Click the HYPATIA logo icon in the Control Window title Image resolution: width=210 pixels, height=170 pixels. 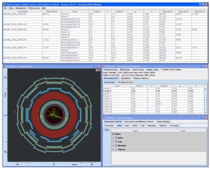point(104,118)
